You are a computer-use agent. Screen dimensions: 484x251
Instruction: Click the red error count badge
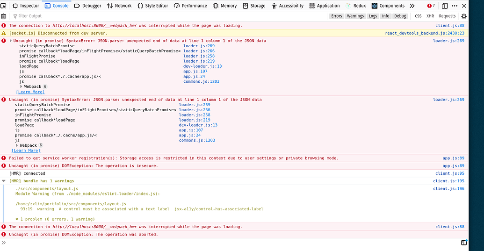coord(431,6)
